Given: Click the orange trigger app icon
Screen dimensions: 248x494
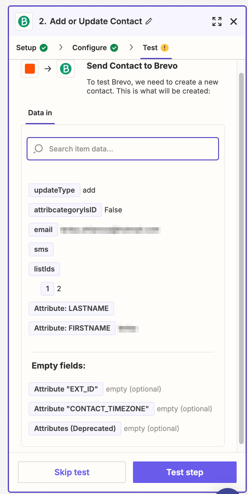Looking at the screenshot, I should pos(30,69).
